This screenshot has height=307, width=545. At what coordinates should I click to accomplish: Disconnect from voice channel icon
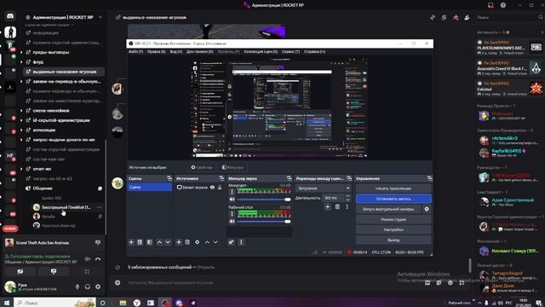click(x=98, y=259)
